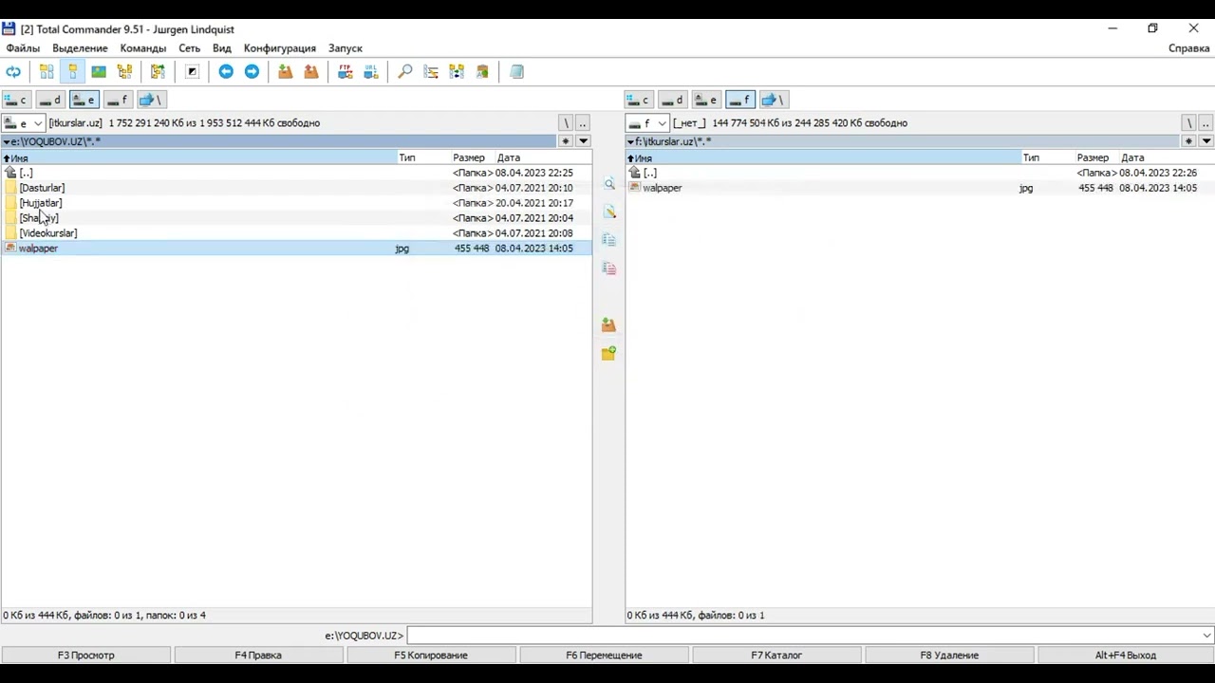This screenshot has width=1215, height=683.
Task: Open the Конфигурация menu
Action: click(279, 48)
